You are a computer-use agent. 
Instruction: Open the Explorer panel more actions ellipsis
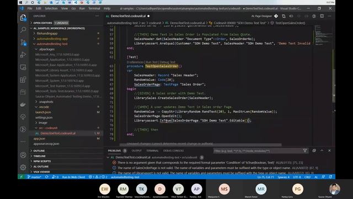click(97, 16)
